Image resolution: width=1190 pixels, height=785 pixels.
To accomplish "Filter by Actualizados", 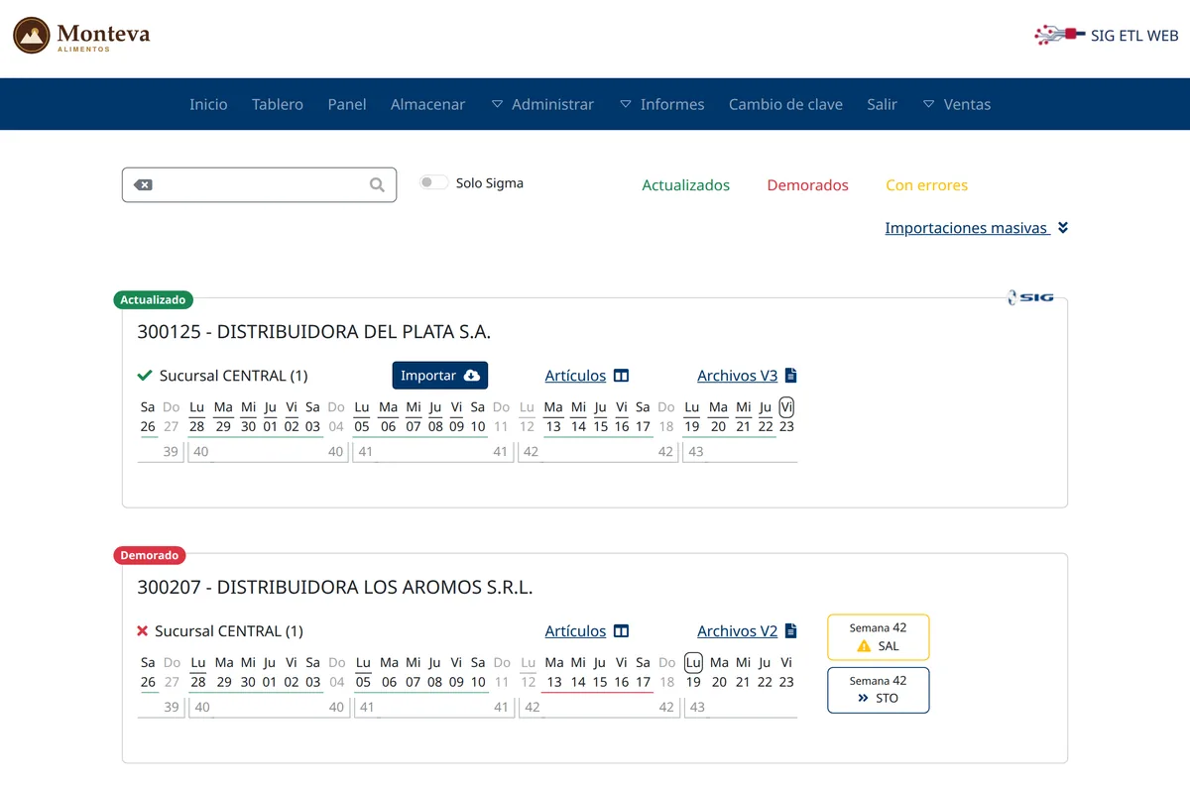I will click(x=685, y=185).
